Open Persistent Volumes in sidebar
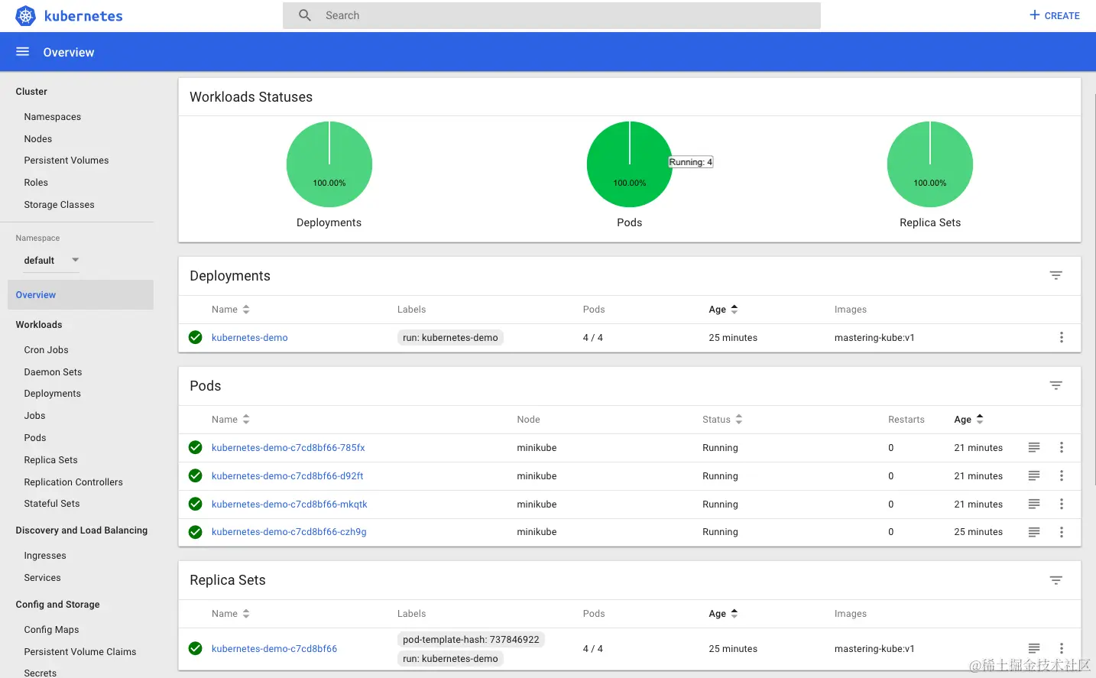1096x678 pixels. pos(66,161)
